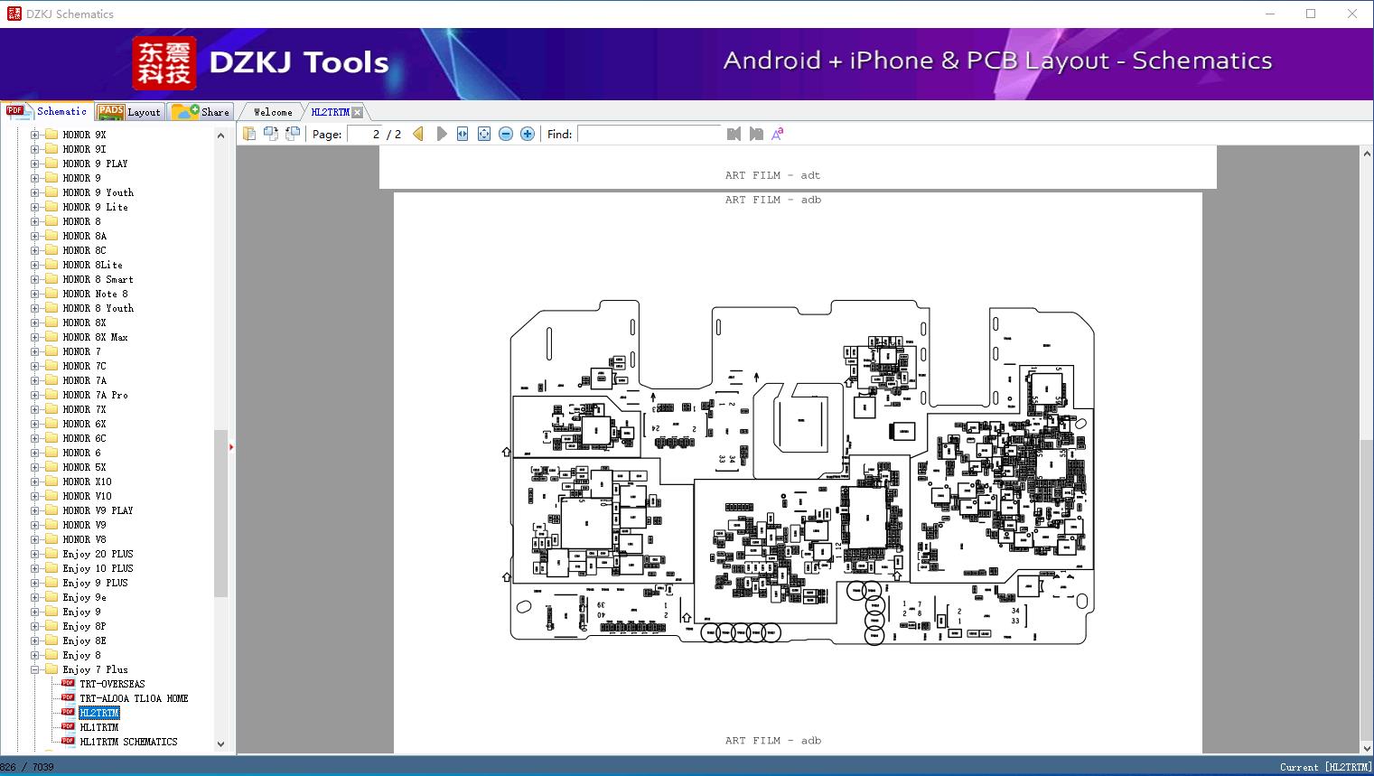This screenshot has height=776, width=1374.
Task: Open the Share tab
Action: coord(201,112)
